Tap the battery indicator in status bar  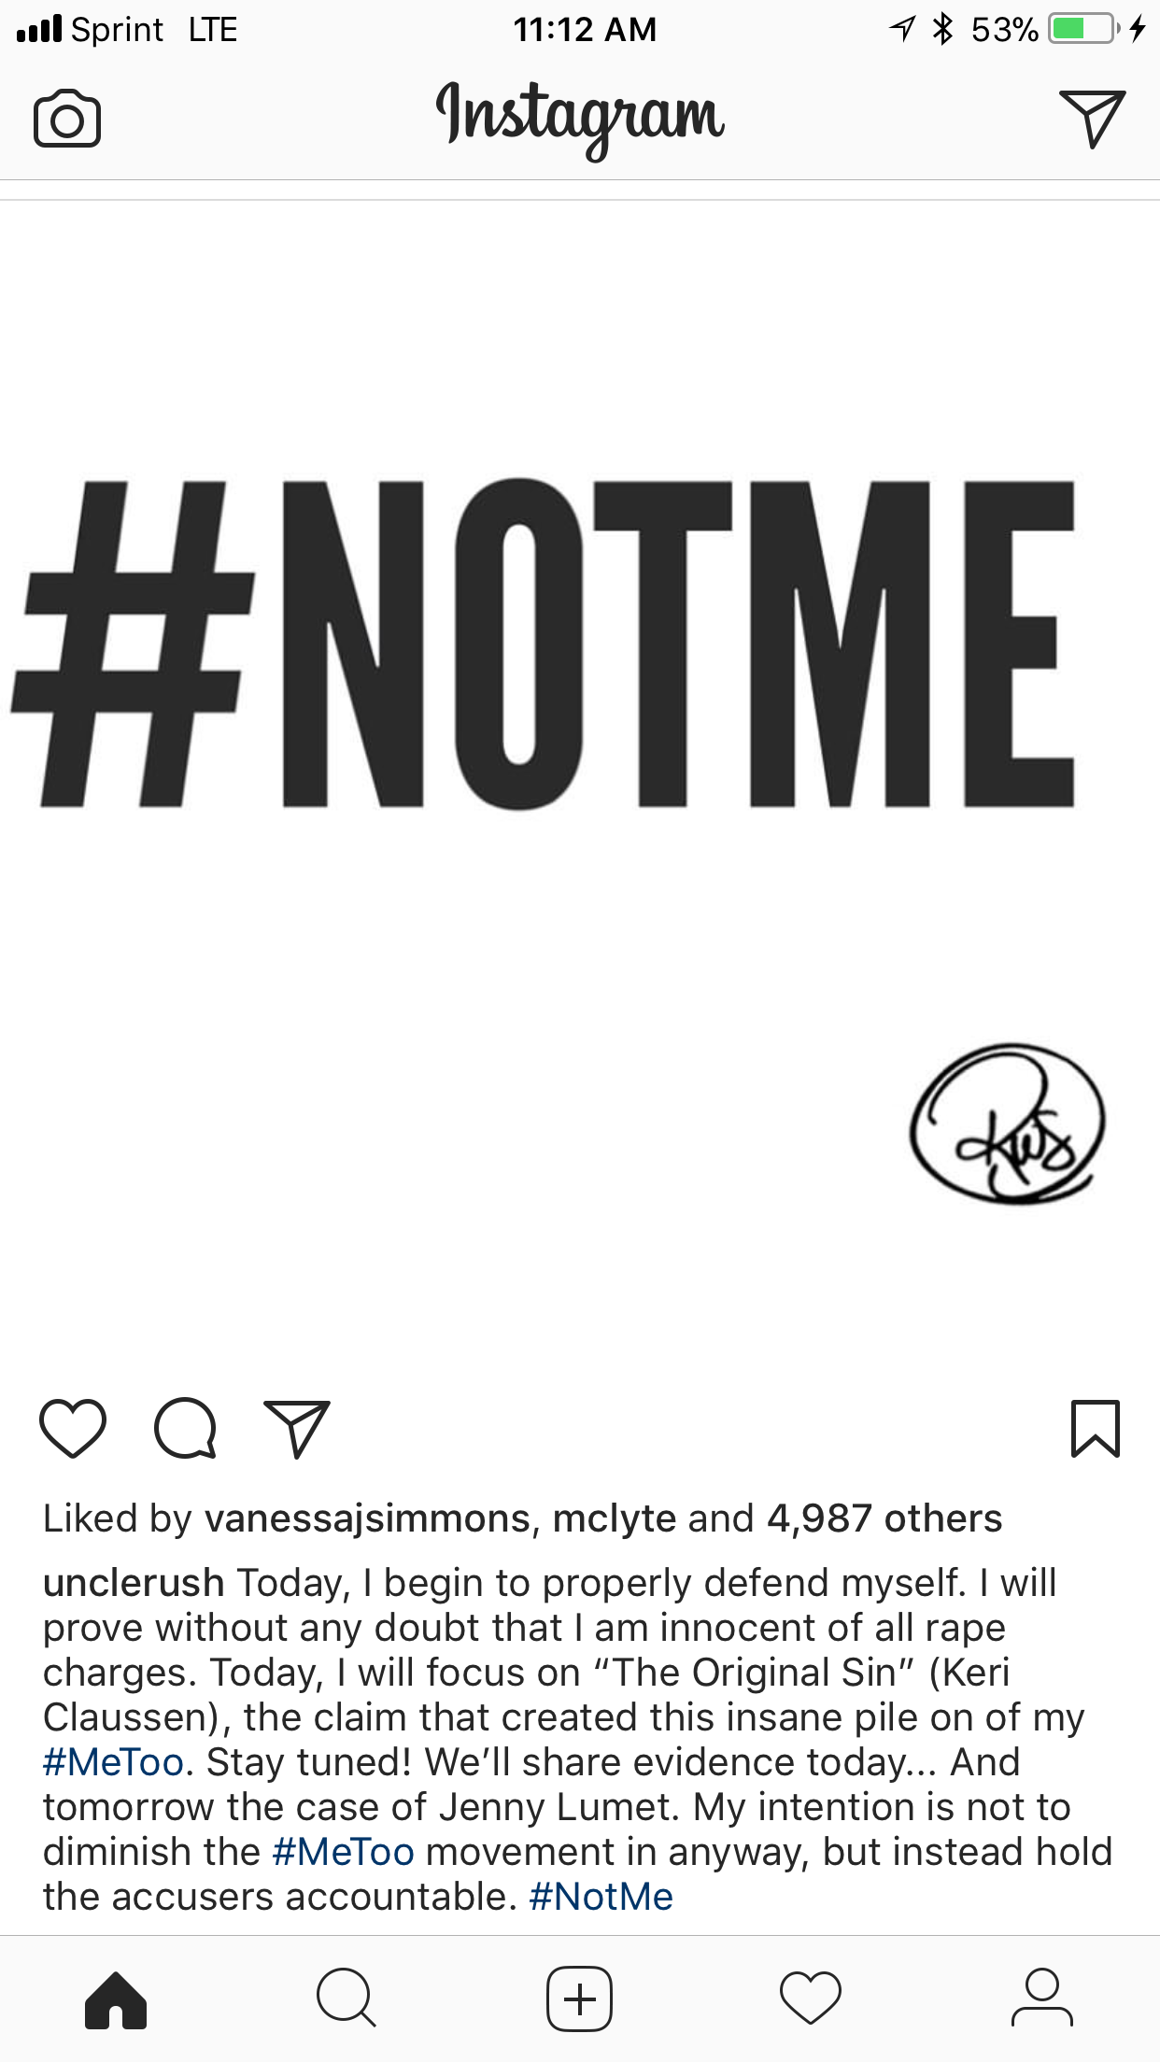pos(1083,29)
